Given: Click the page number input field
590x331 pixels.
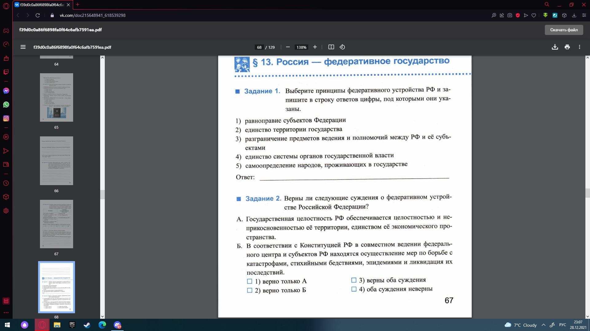Looking at the screenshot, I should click(x=259, y=47).
